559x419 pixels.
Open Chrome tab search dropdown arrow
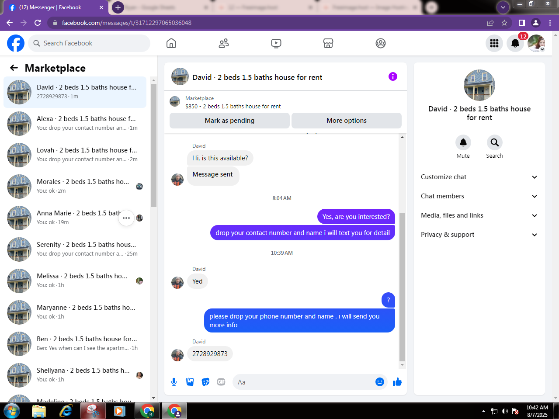point(503,7)
